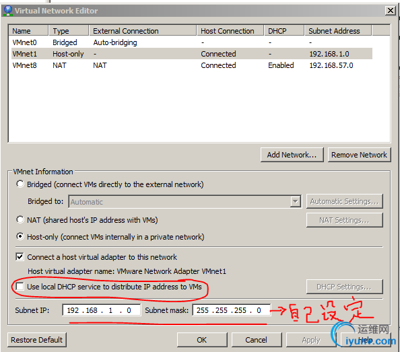Click the Host-only type cell
This screenshot has width=400, height=352.
[68, 54]
